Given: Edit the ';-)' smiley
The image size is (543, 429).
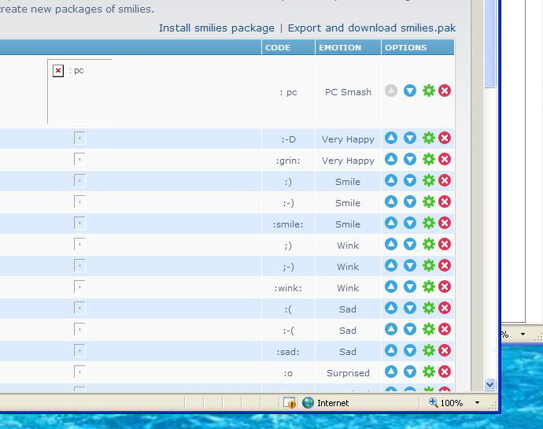Looking at the screenshot, I should click(429, 265).
